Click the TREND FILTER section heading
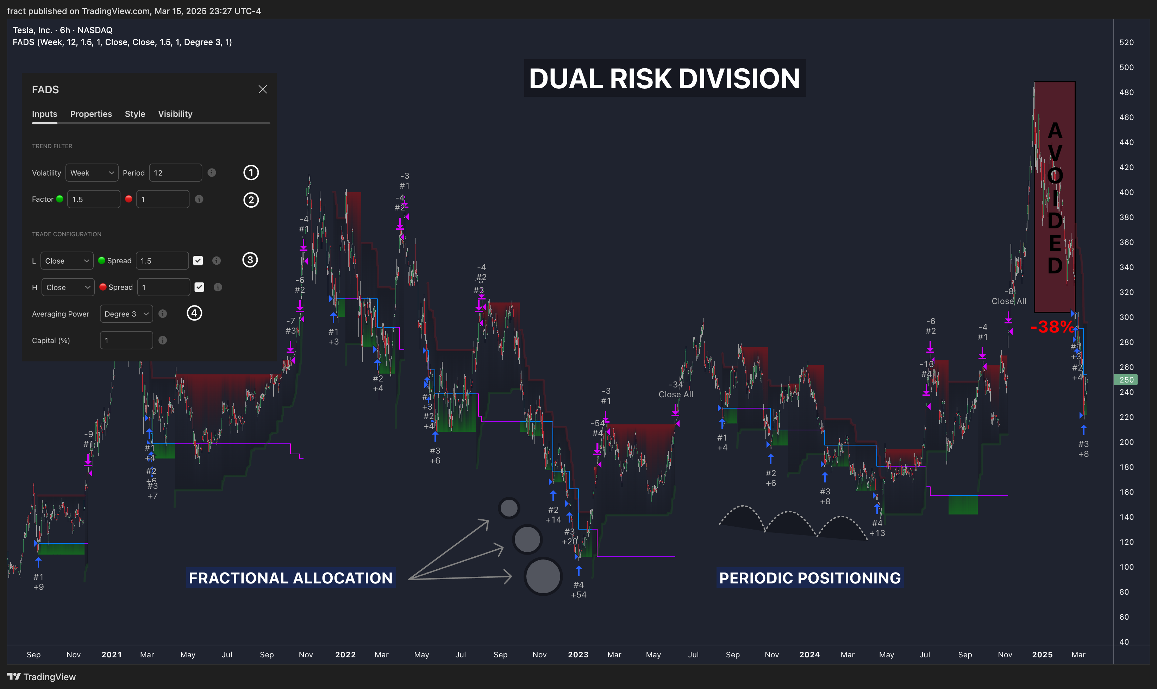Screen dimensions: 1157x689 pos(52,146)
